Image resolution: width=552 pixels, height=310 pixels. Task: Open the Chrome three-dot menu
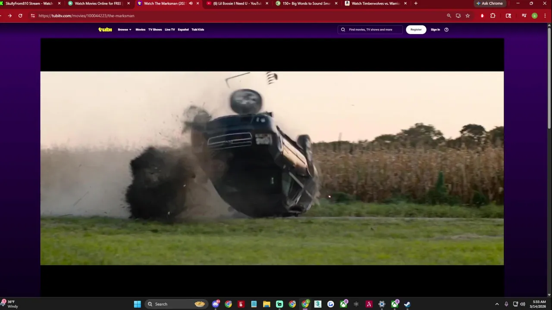[x=544, y=15]
